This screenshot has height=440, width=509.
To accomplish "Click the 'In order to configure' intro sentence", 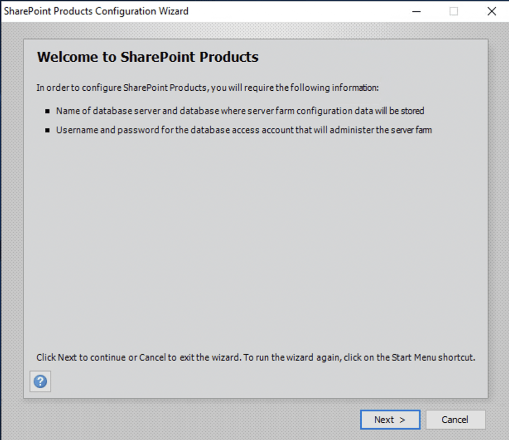I will point(207,88).
